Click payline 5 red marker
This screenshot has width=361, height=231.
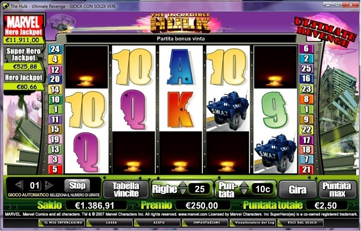point(55,170)
